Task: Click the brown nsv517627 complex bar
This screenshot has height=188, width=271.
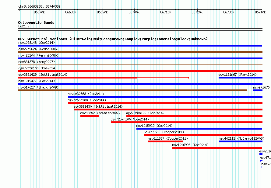Action: tap(132, 90)
